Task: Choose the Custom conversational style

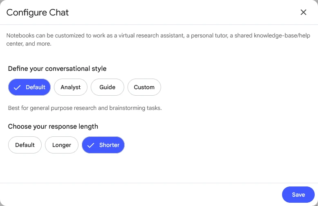Action: click(144, 87)
